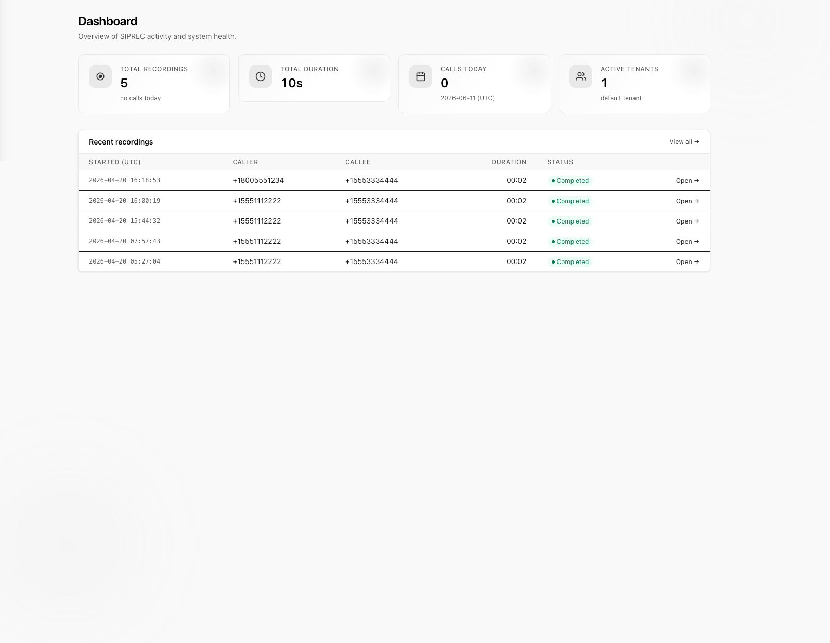Select the 2026-04-20 05:27:04 timestamp
The width and height of the screenshot is (830, 643).
124,261
